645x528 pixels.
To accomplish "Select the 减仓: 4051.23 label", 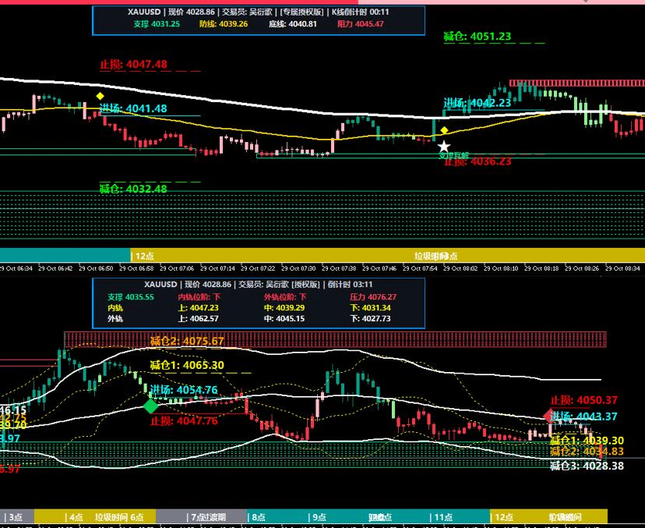I will click(478, 36).
